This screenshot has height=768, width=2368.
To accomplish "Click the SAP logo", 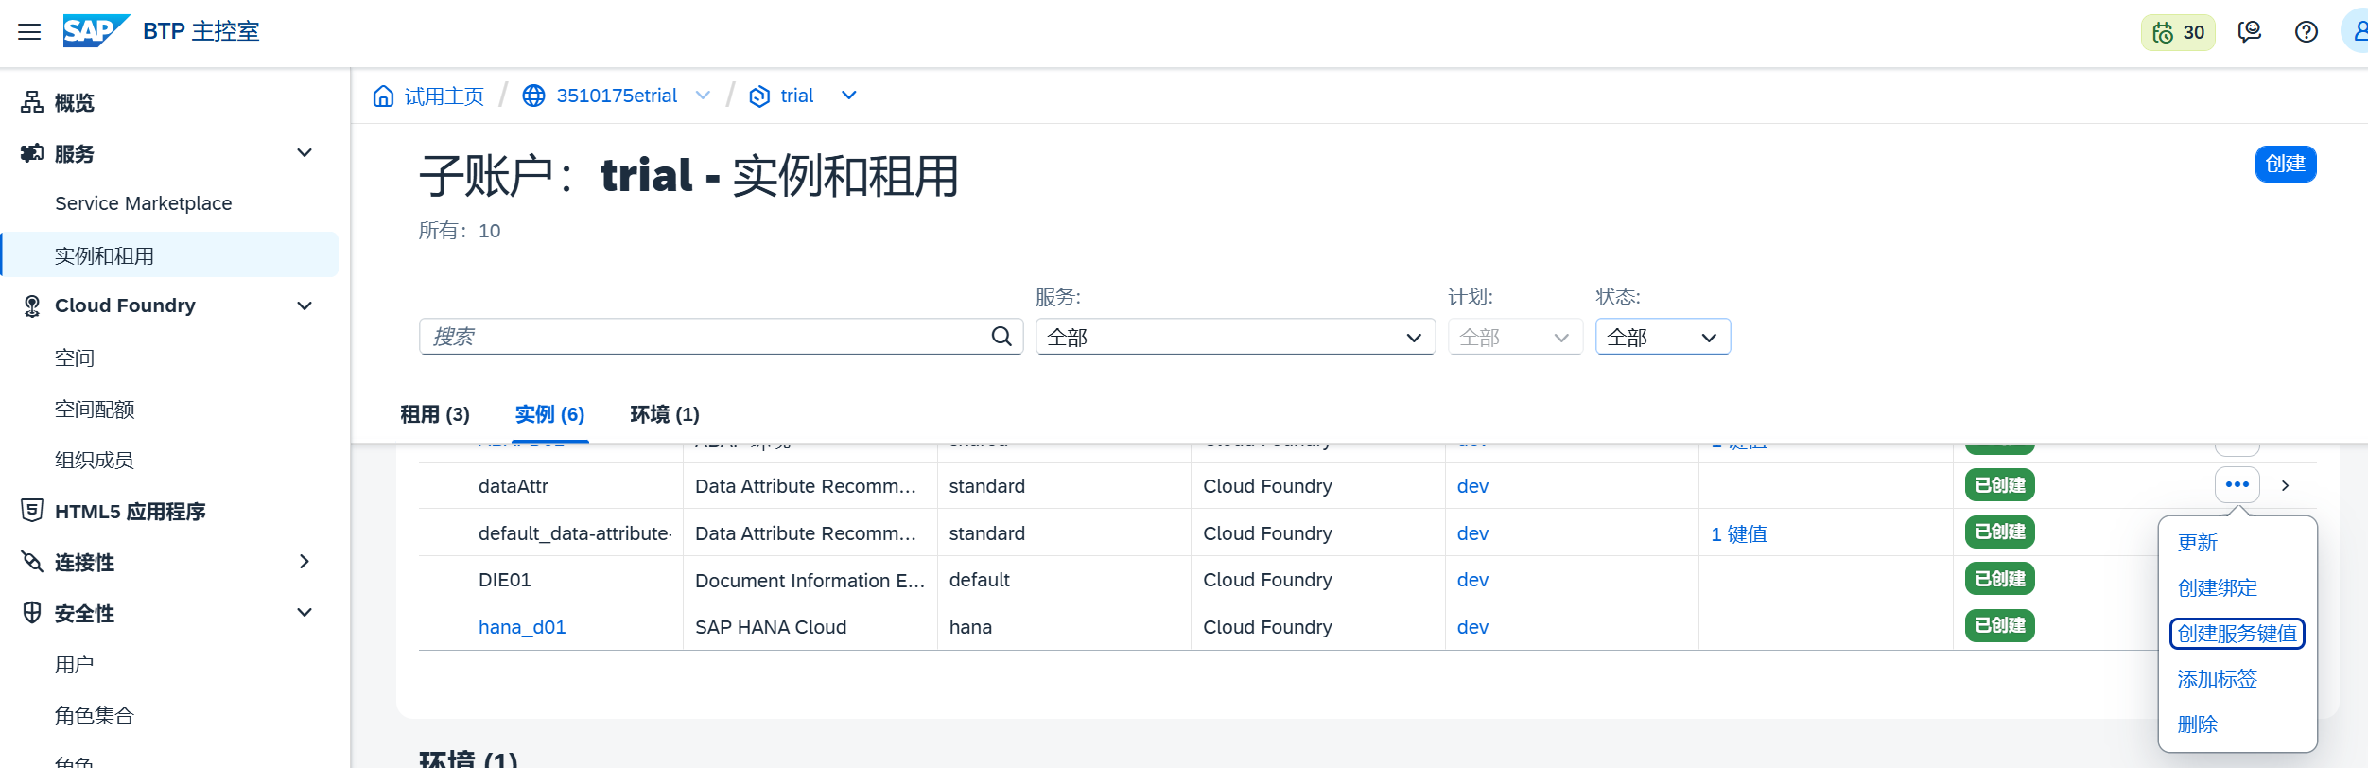I will click(96, 31).
